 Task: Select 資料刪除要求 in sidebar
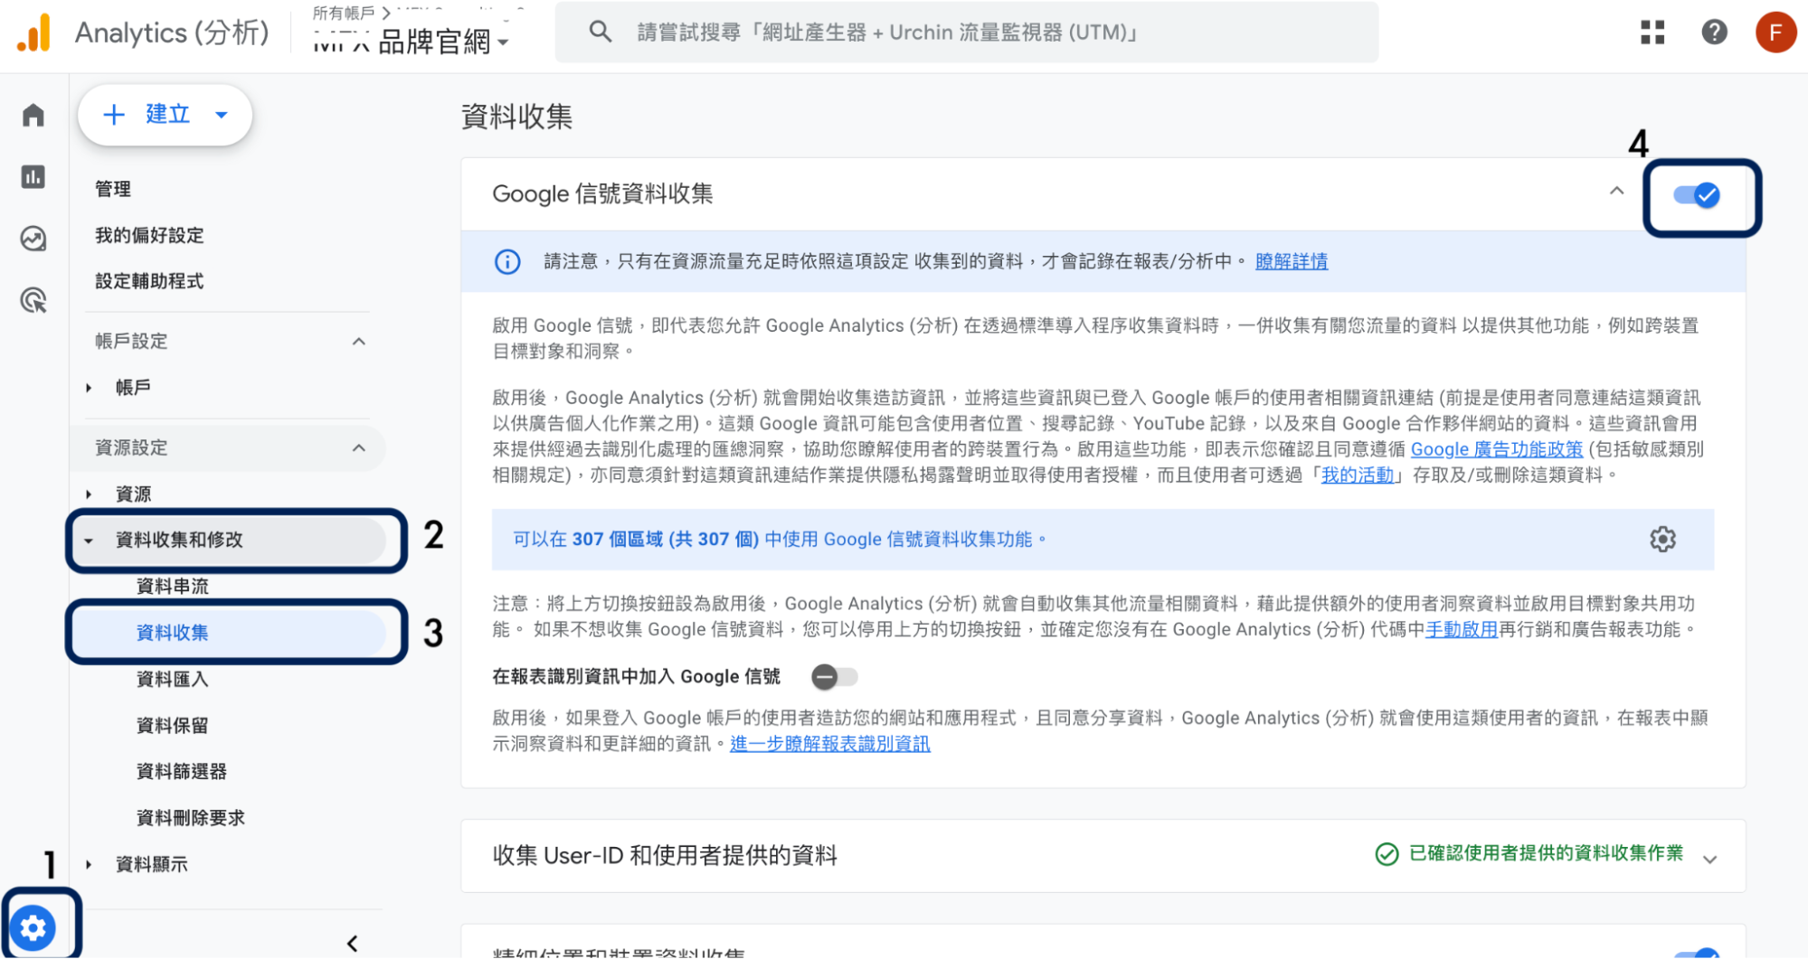pos(190,817)
